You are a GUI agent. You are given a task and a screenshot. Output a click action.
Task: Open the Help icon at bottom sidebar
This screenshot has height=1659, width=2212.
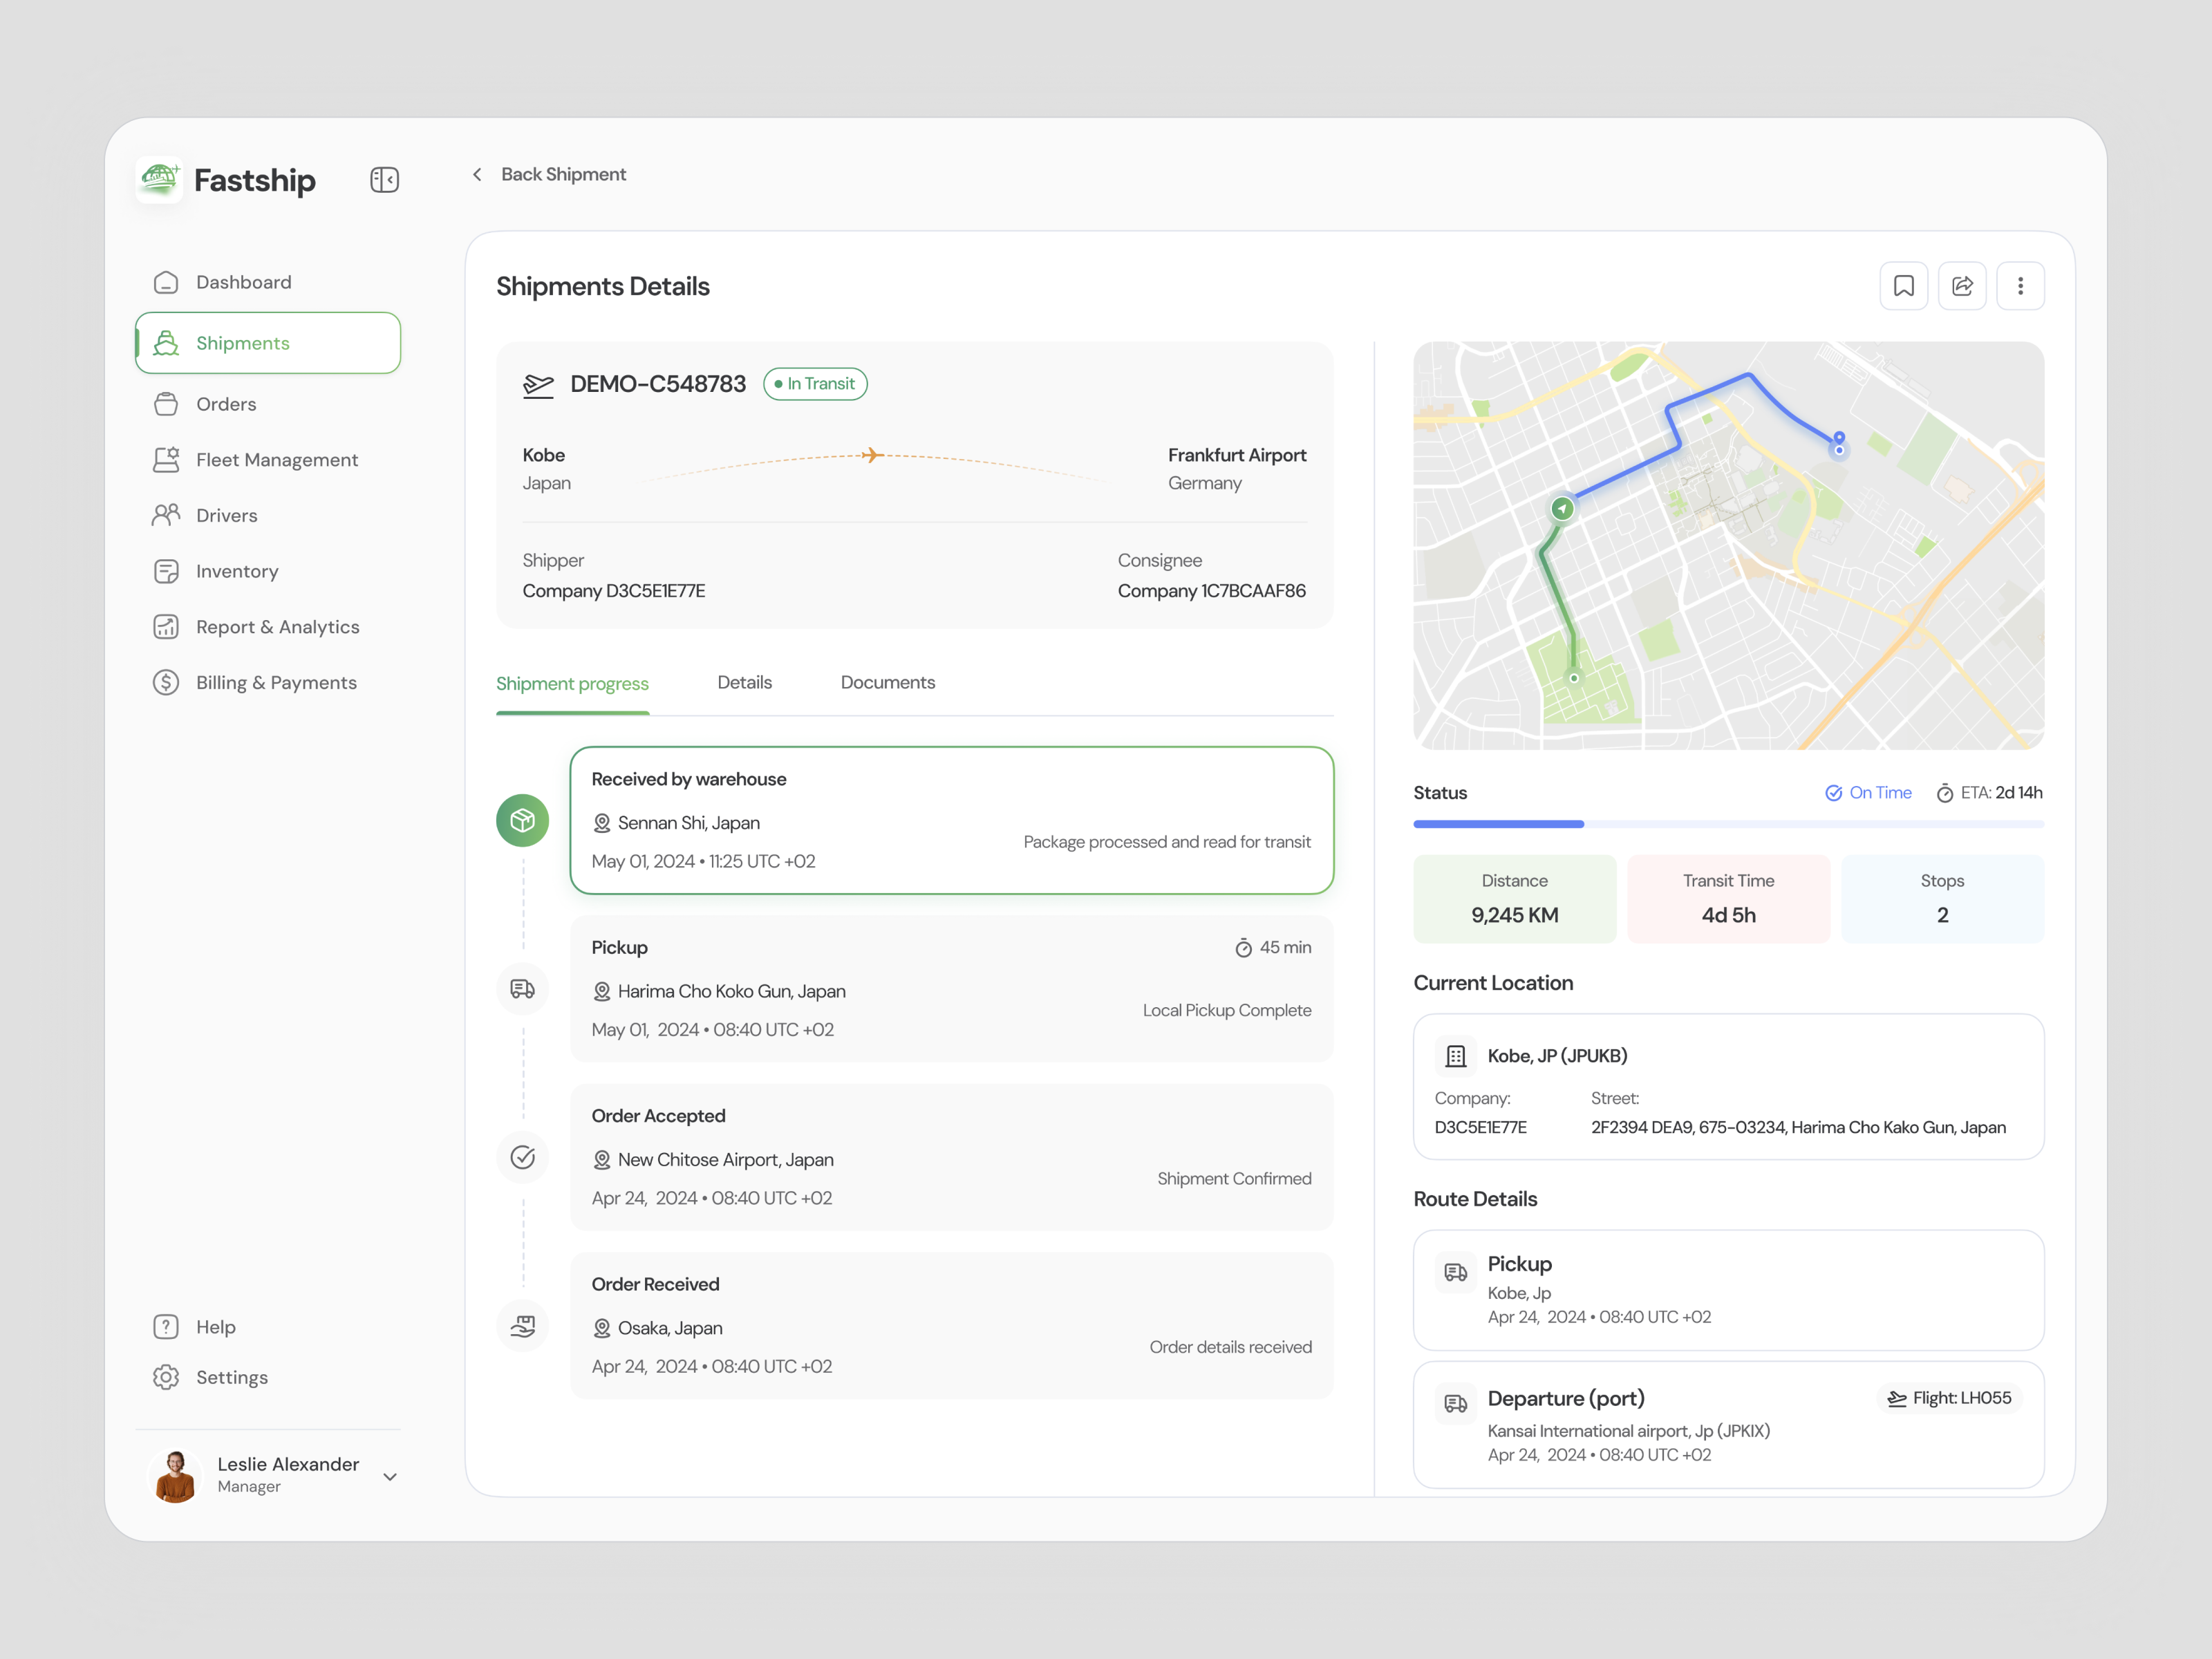click(x=166, y=1326)
